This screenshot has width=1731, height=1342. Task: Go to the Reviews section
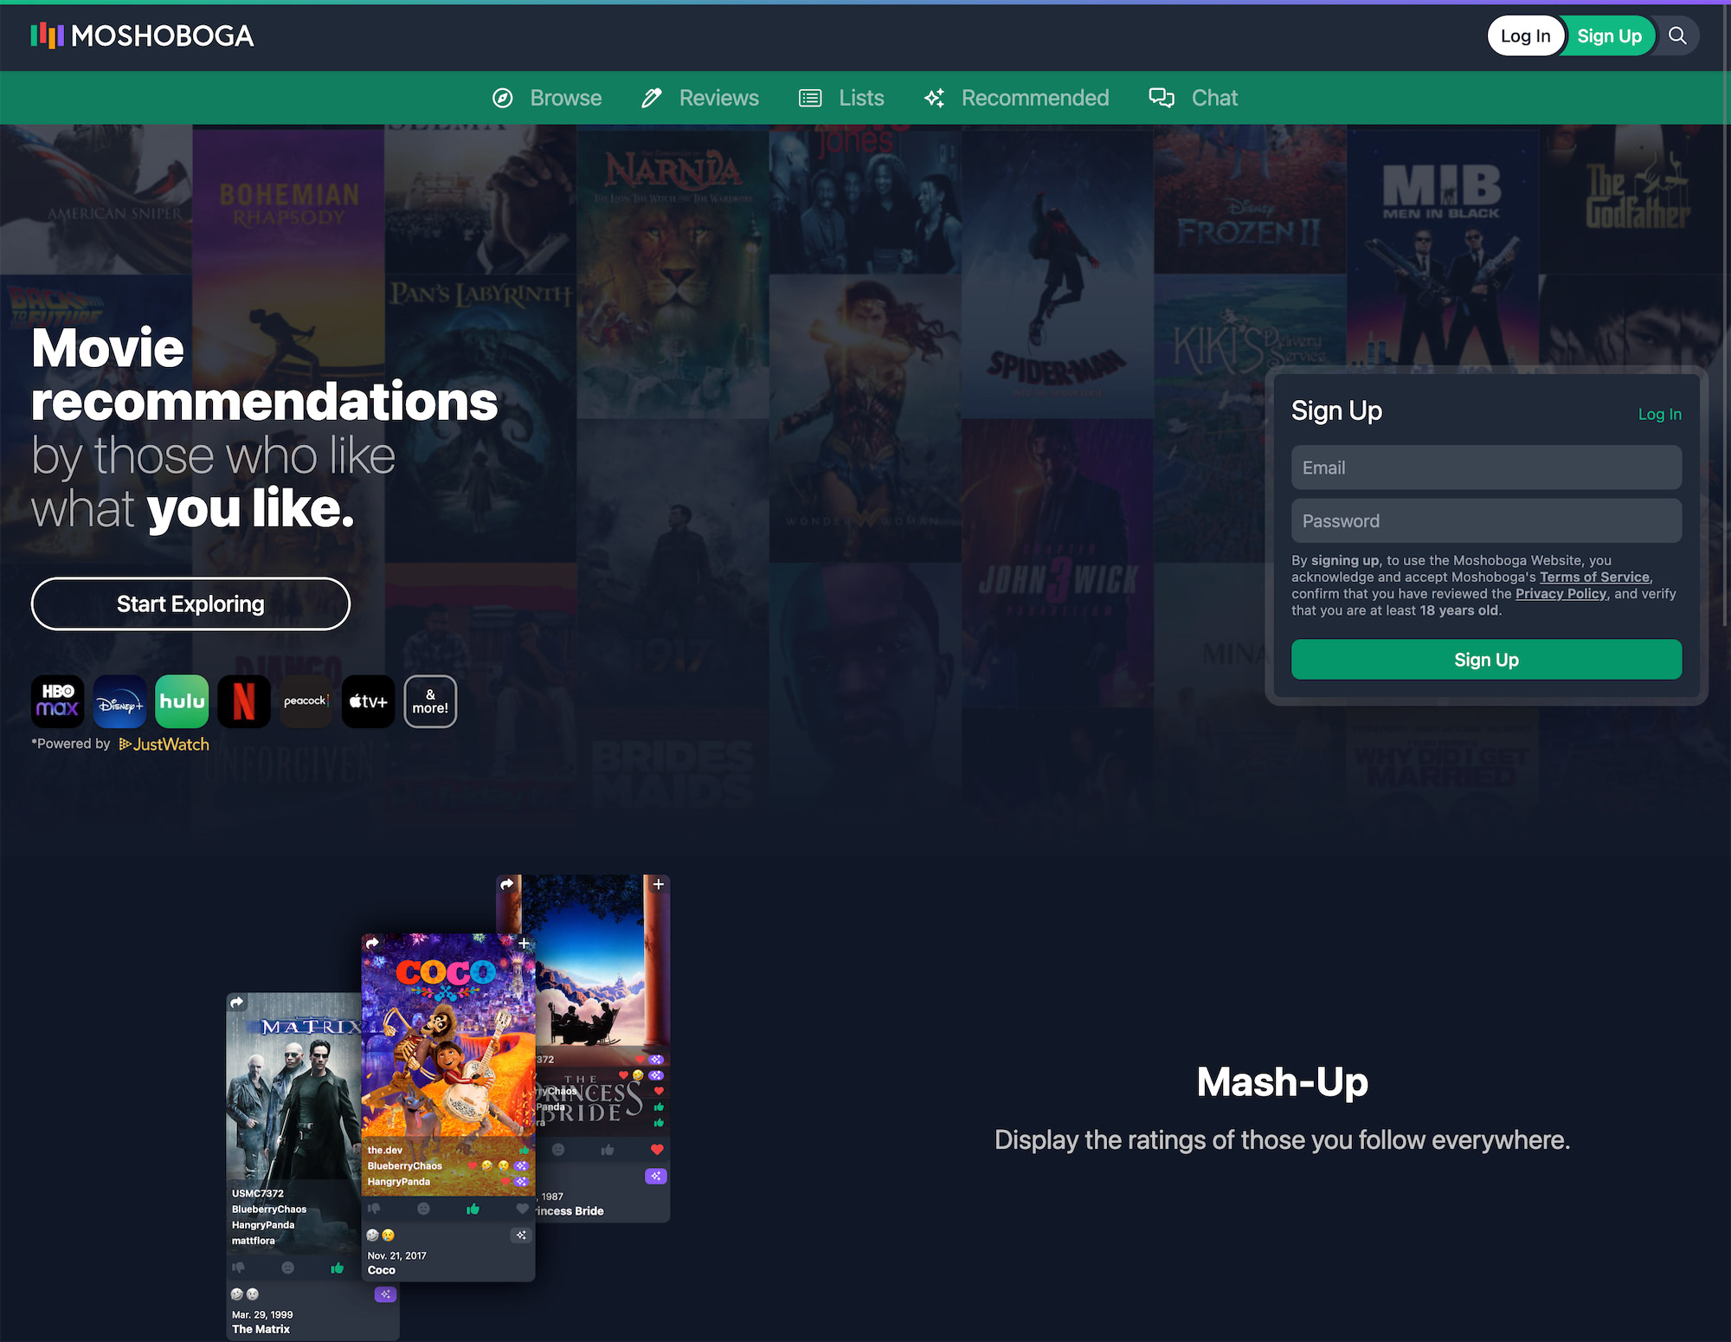(718, 98)
